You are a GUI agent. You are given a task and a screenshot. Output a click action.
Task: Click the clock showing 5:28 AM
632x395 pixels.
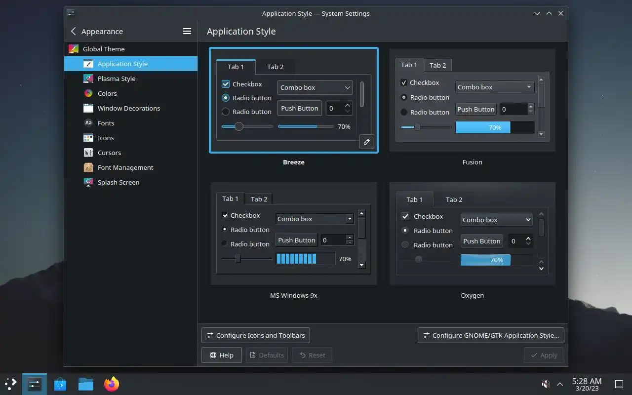pyautogui.click(x=587, y=381)
